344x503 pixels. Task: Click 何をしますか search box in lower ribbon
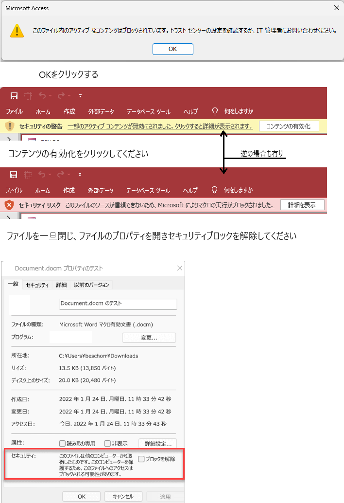[x=238, y=190]
